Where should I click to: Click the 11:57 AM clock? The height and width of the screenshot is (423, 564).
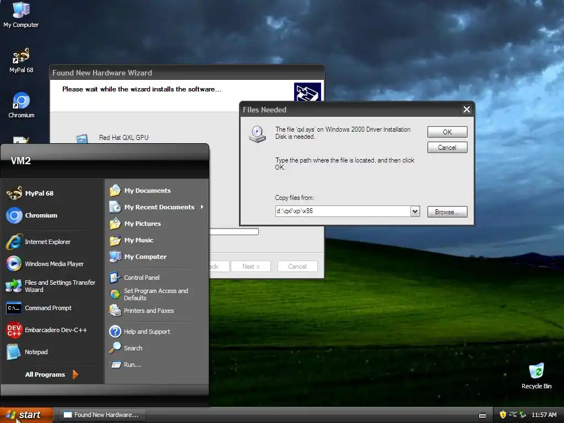(x=544, y=415)
